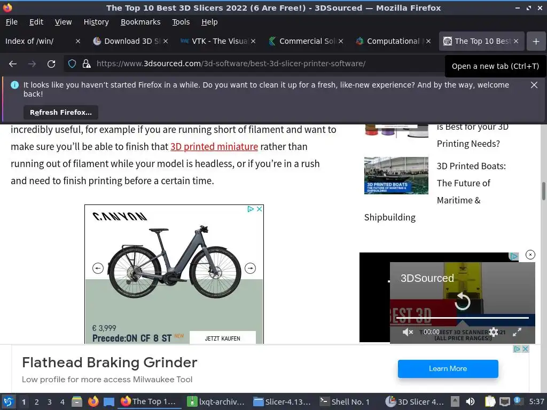
Task: Switch to virtual desktop 4
Action: pos(62,402)
